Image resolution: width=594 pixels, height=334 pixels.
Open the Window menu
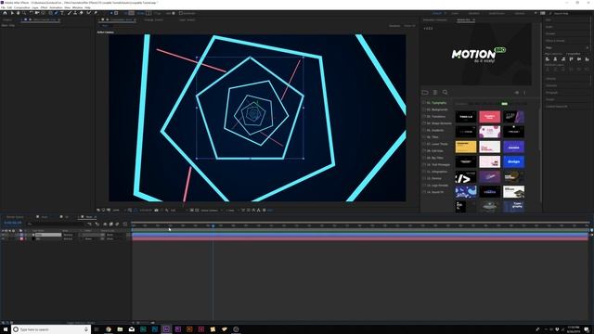pos(77,7)
